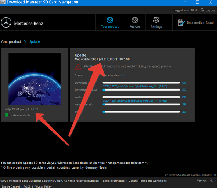Click the Restore globe icon
Viewport: 217px width, 188px height.
(x=135, y=20)
